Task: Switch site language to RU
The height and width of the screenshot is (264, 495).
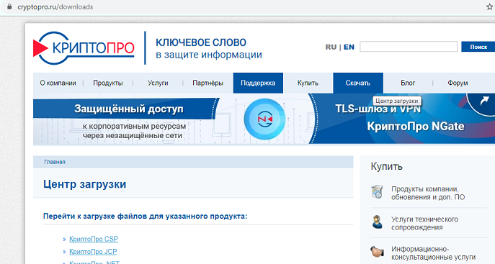Action: [x=331, y=47]
